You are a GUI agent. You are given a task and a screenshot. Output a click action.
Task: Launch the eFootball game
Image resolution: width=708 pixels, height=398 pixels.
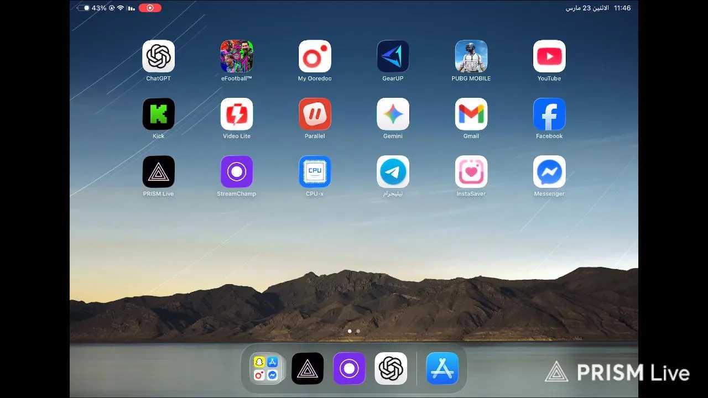click(x=237, y=56)
